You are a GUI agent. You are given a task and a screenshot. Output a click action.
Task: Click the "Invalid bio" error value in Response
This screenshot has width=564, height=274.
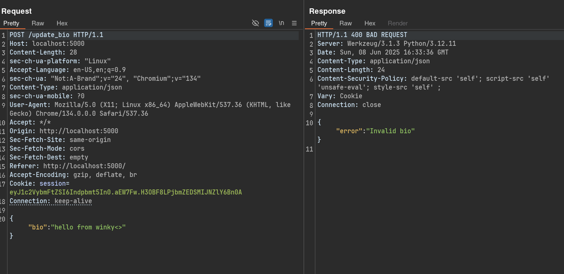pyautogui.click(x=390, y=131)
